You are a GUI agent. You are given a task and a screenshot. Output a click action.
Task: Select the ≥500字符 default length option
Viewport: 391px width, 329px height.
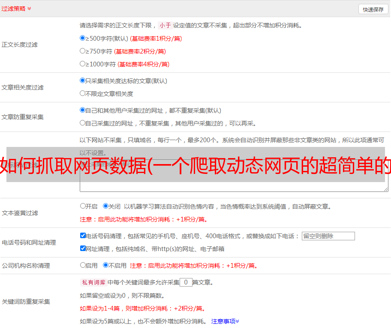(x=83, y=38)
